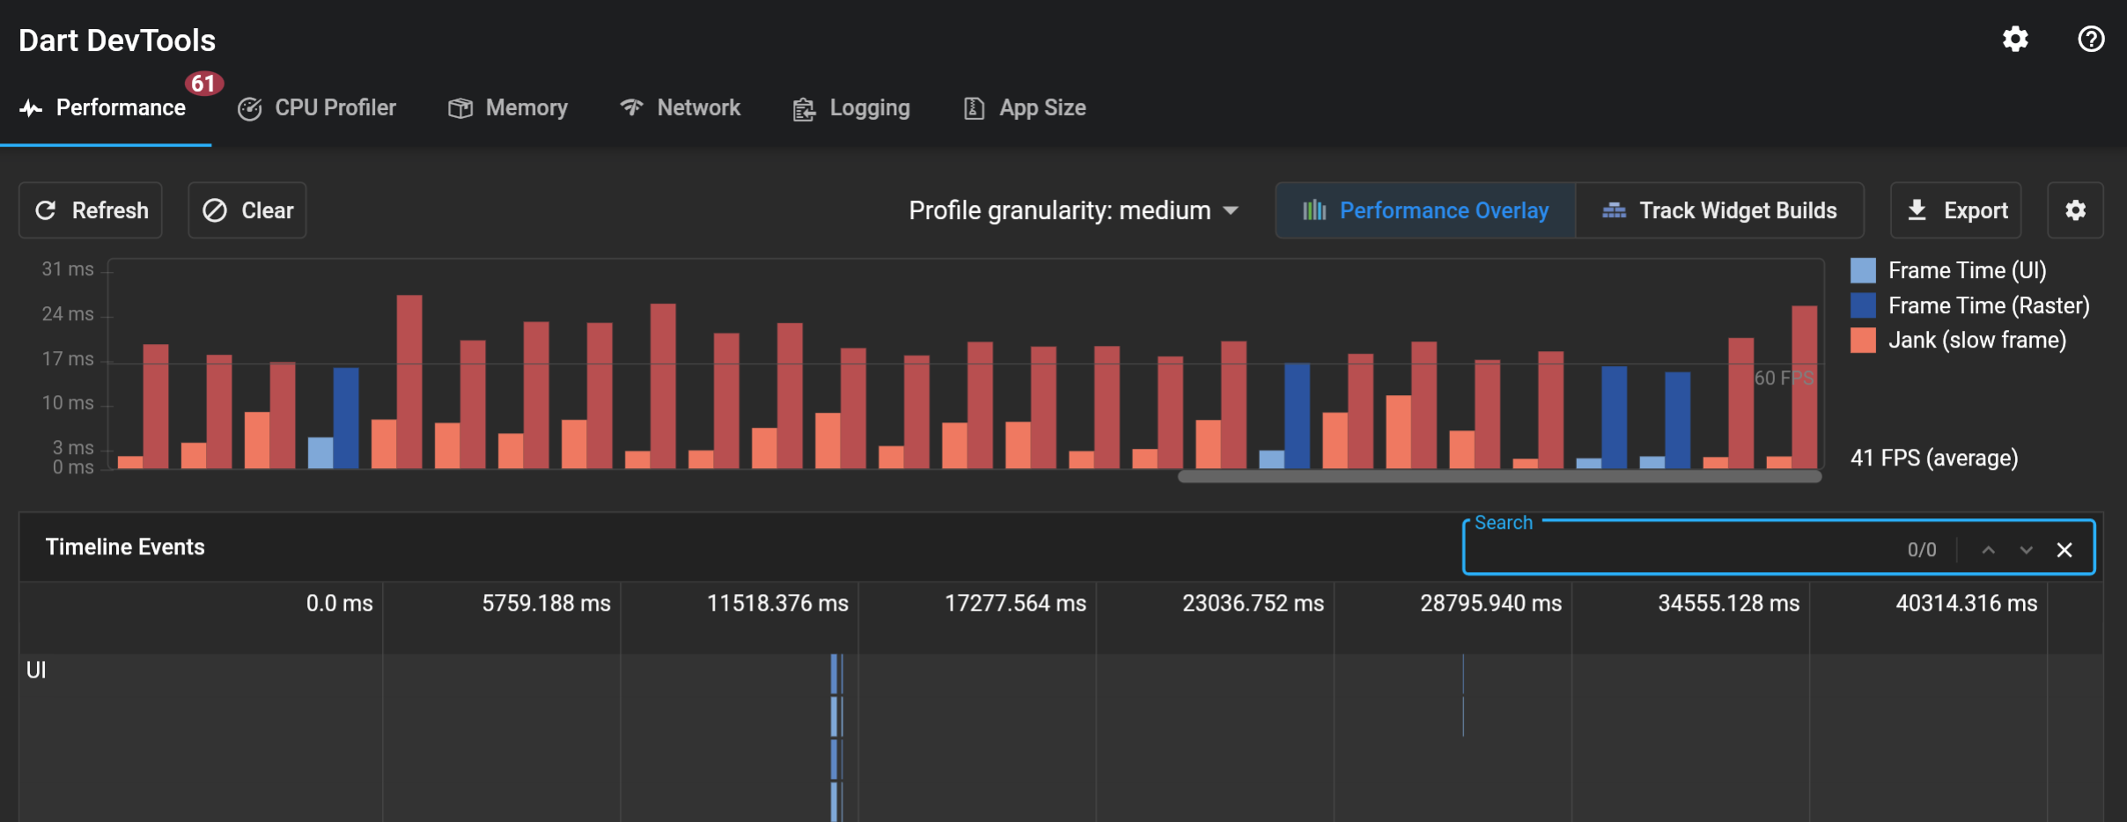Open the Memory tab
This screenshot has height=822, width=2127.
coord(508,108)
